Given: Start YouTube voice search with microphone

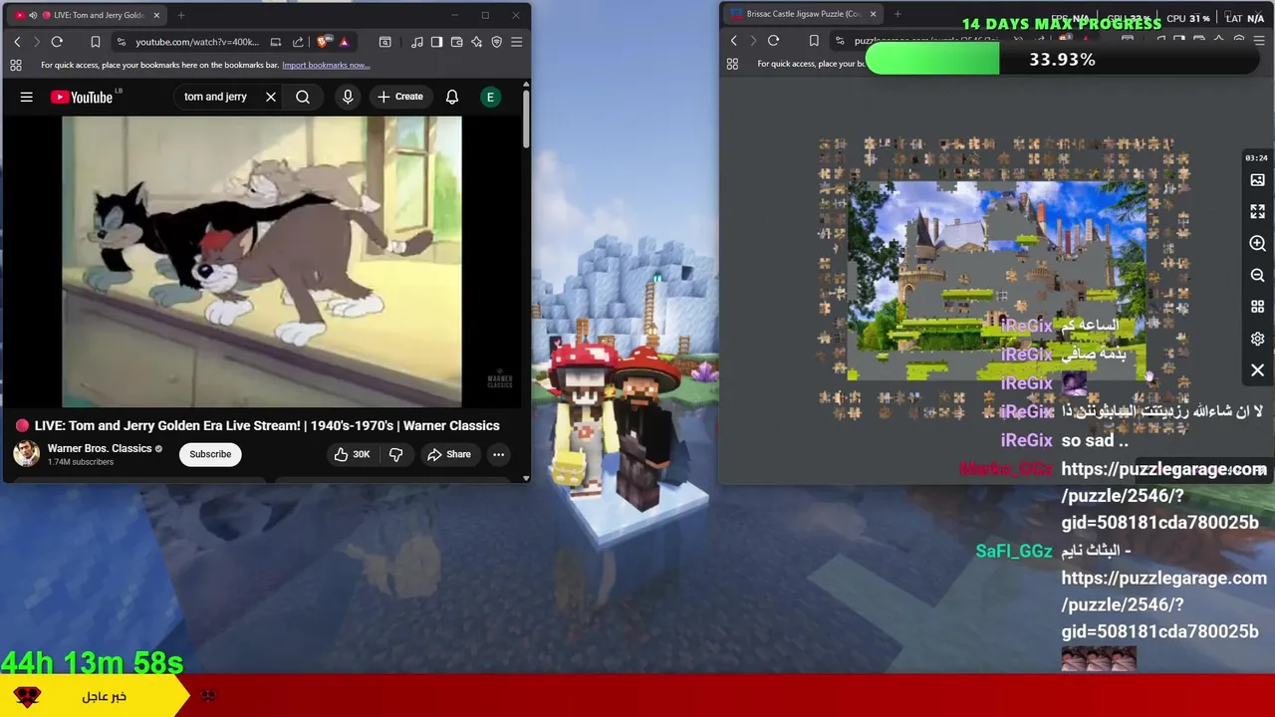Looking at the screenshot, I should [348, 97].
